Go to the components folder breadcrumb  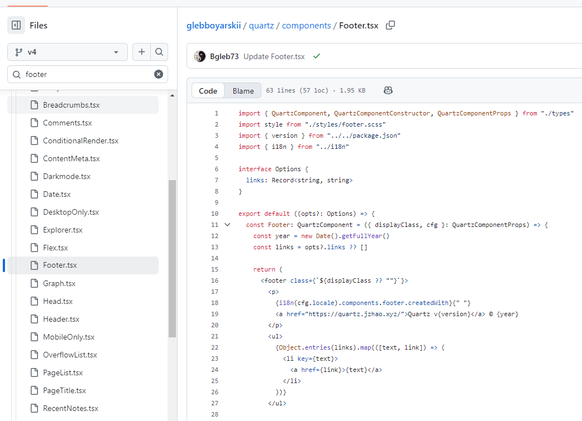307,26
